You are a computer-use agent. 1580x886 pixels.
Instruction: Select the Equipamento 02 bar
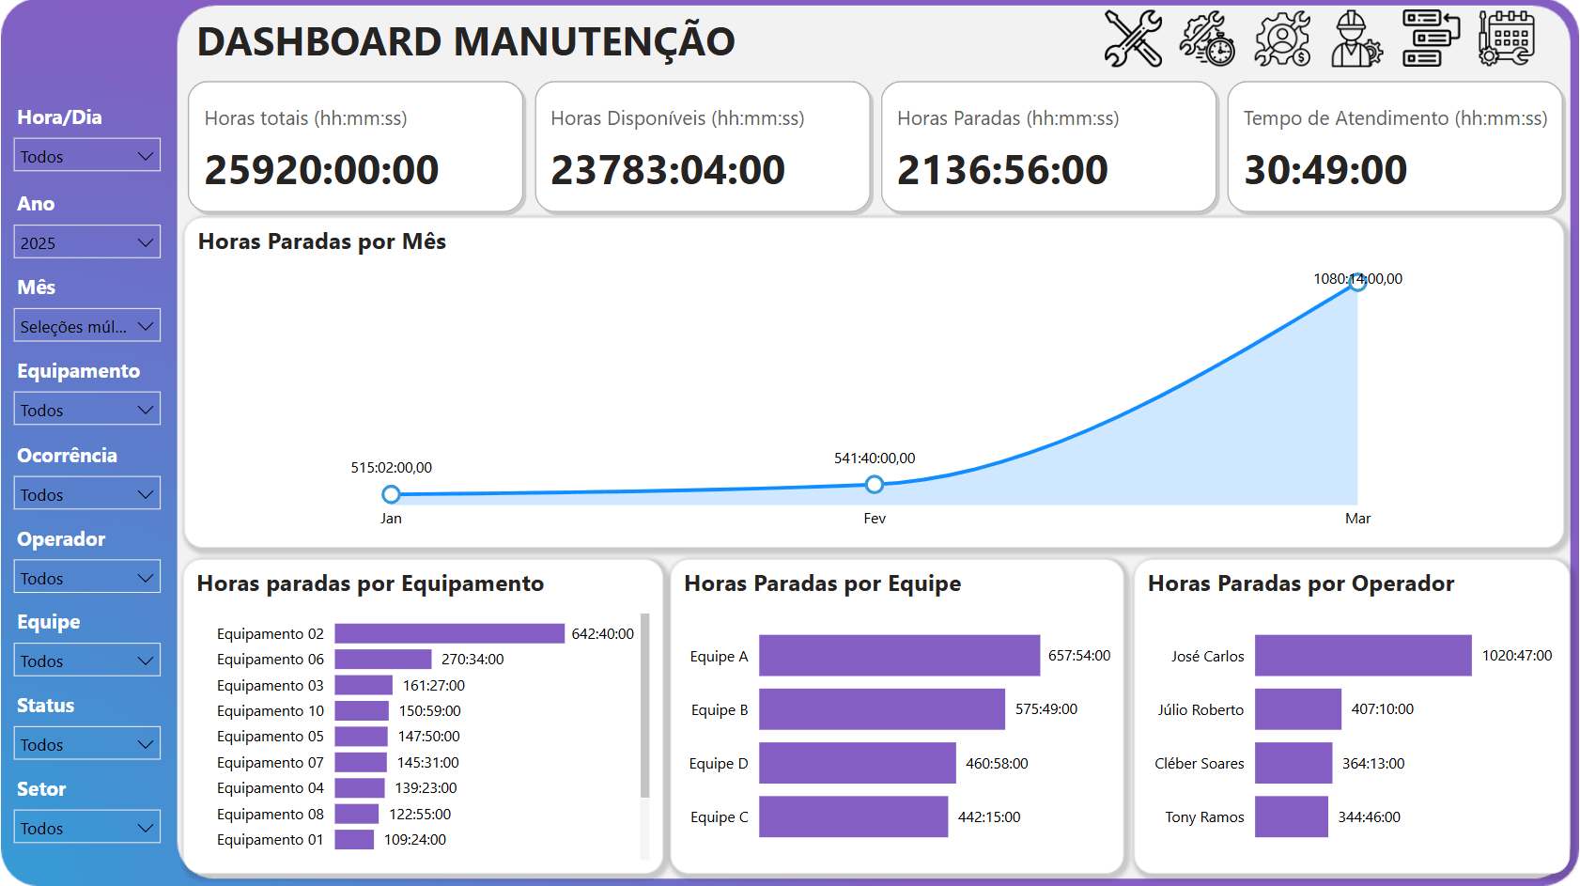pyautogui.click(x=450, y=634)
